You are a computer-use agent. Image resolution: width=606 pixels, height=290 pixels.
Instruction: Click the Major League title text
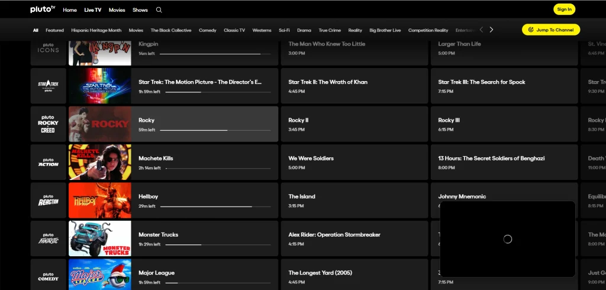point(156,273)
